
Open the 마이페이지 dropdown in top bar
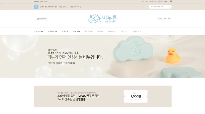pos(153,1)
